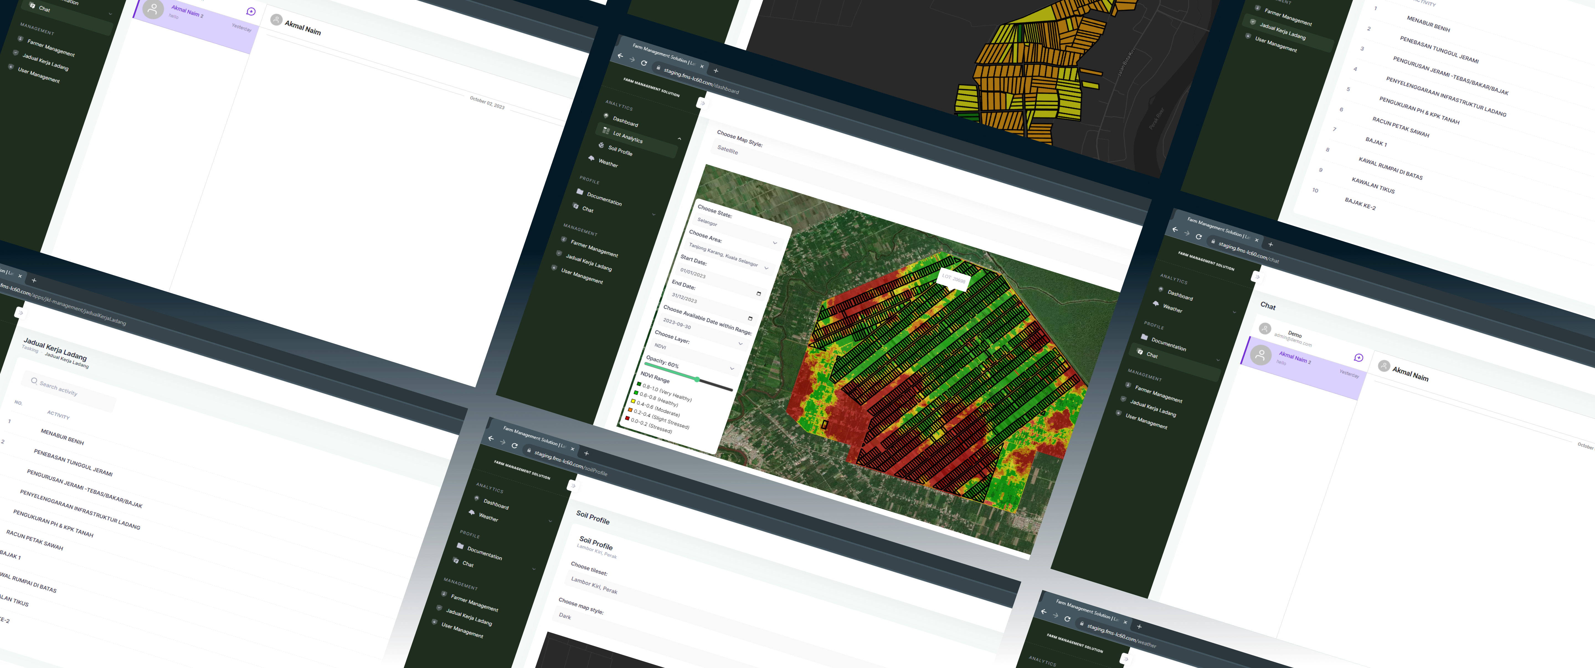Click the Demo user avatar in /chat window
The height and width of the screenshot is (668, 1595).
click(1265, 328)
